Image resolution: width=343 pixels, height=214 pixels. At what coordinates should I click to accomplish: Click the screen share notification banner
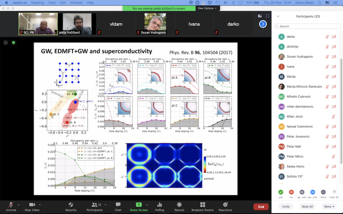[x=159, y=8]
